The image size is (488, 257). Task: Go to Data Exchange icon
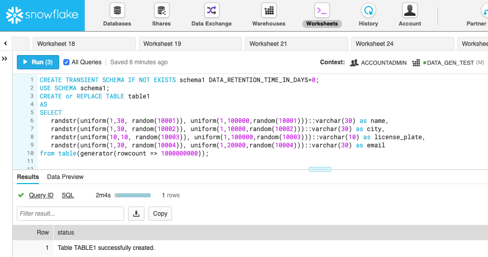[211, 11]
